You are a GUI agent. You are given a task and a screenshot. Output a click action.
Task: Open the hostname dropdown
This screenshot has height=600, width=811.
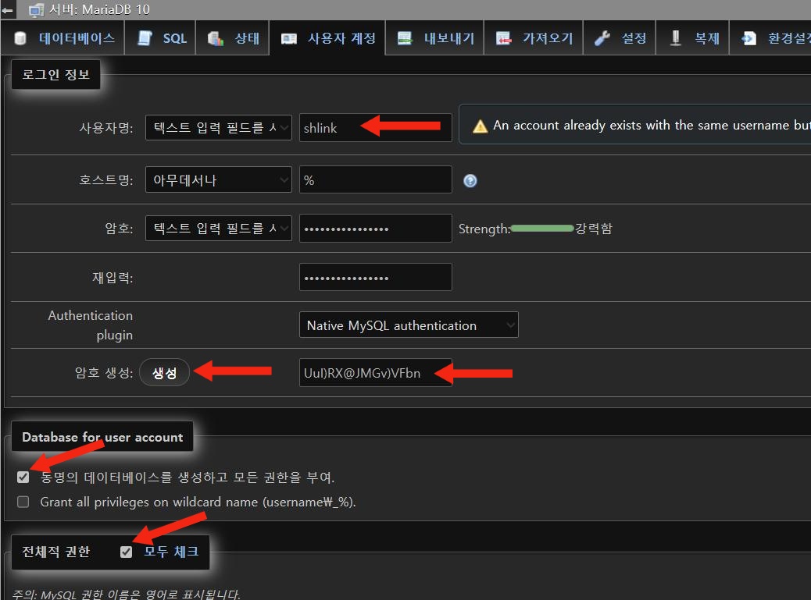(218, 180)
